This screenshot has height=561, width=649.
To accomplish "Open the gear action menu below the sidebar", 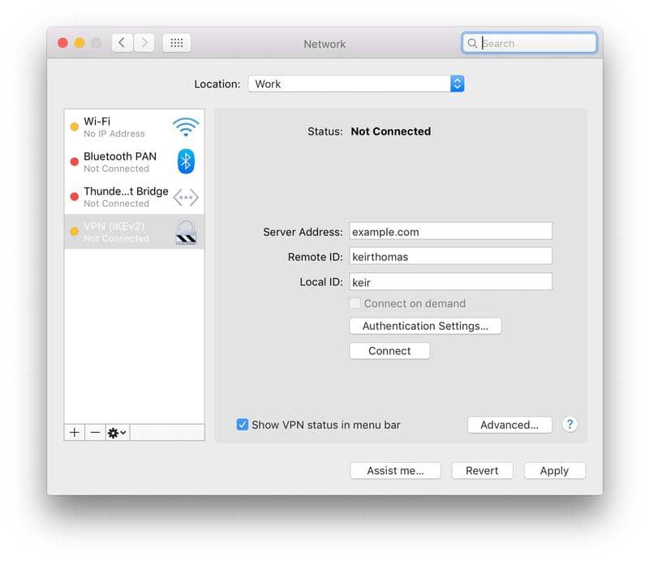I will [114, 432].
